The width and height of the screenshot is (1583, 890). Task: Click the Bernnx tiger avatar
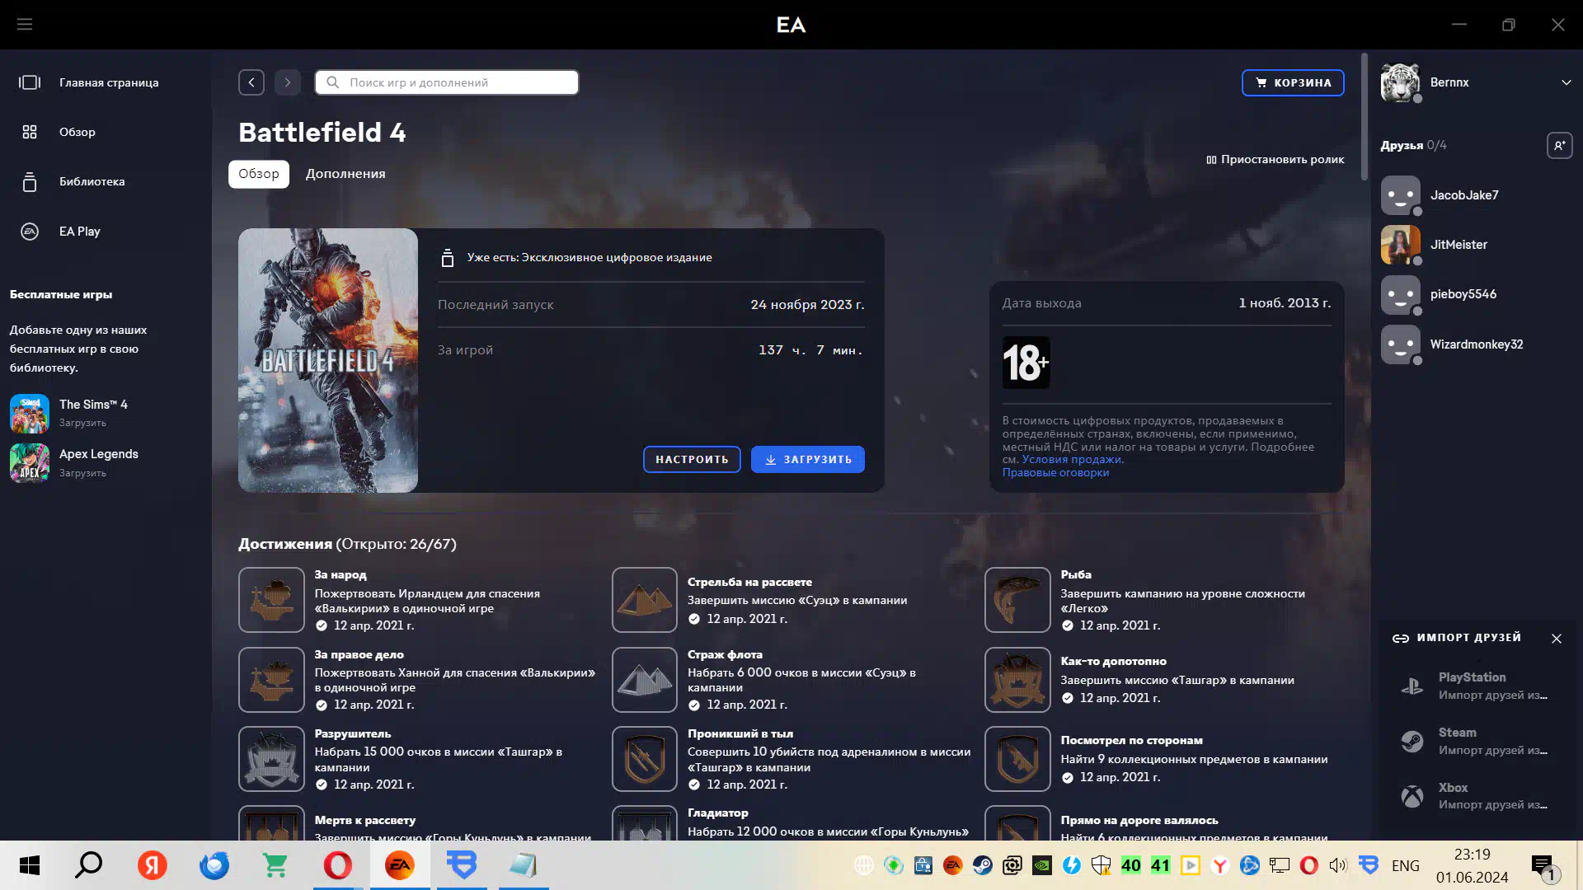tap(1400, 82)
